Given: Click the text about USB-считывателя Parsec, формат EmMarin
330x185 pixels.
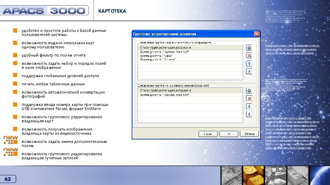Looking at the screenshot, I should click(x=65, y=107).
